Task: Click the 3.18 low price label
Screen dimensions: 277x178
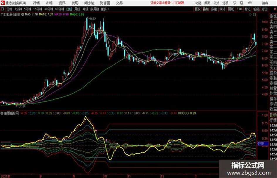Action: pyautogui.click(x=22, y=106)
